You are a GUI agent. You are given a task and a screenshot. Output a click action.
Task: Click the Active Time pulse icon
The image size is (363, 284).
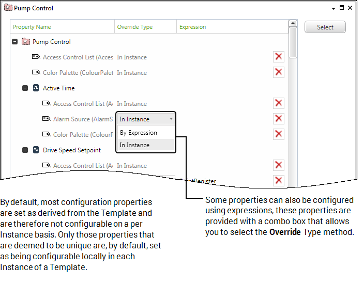36,88
